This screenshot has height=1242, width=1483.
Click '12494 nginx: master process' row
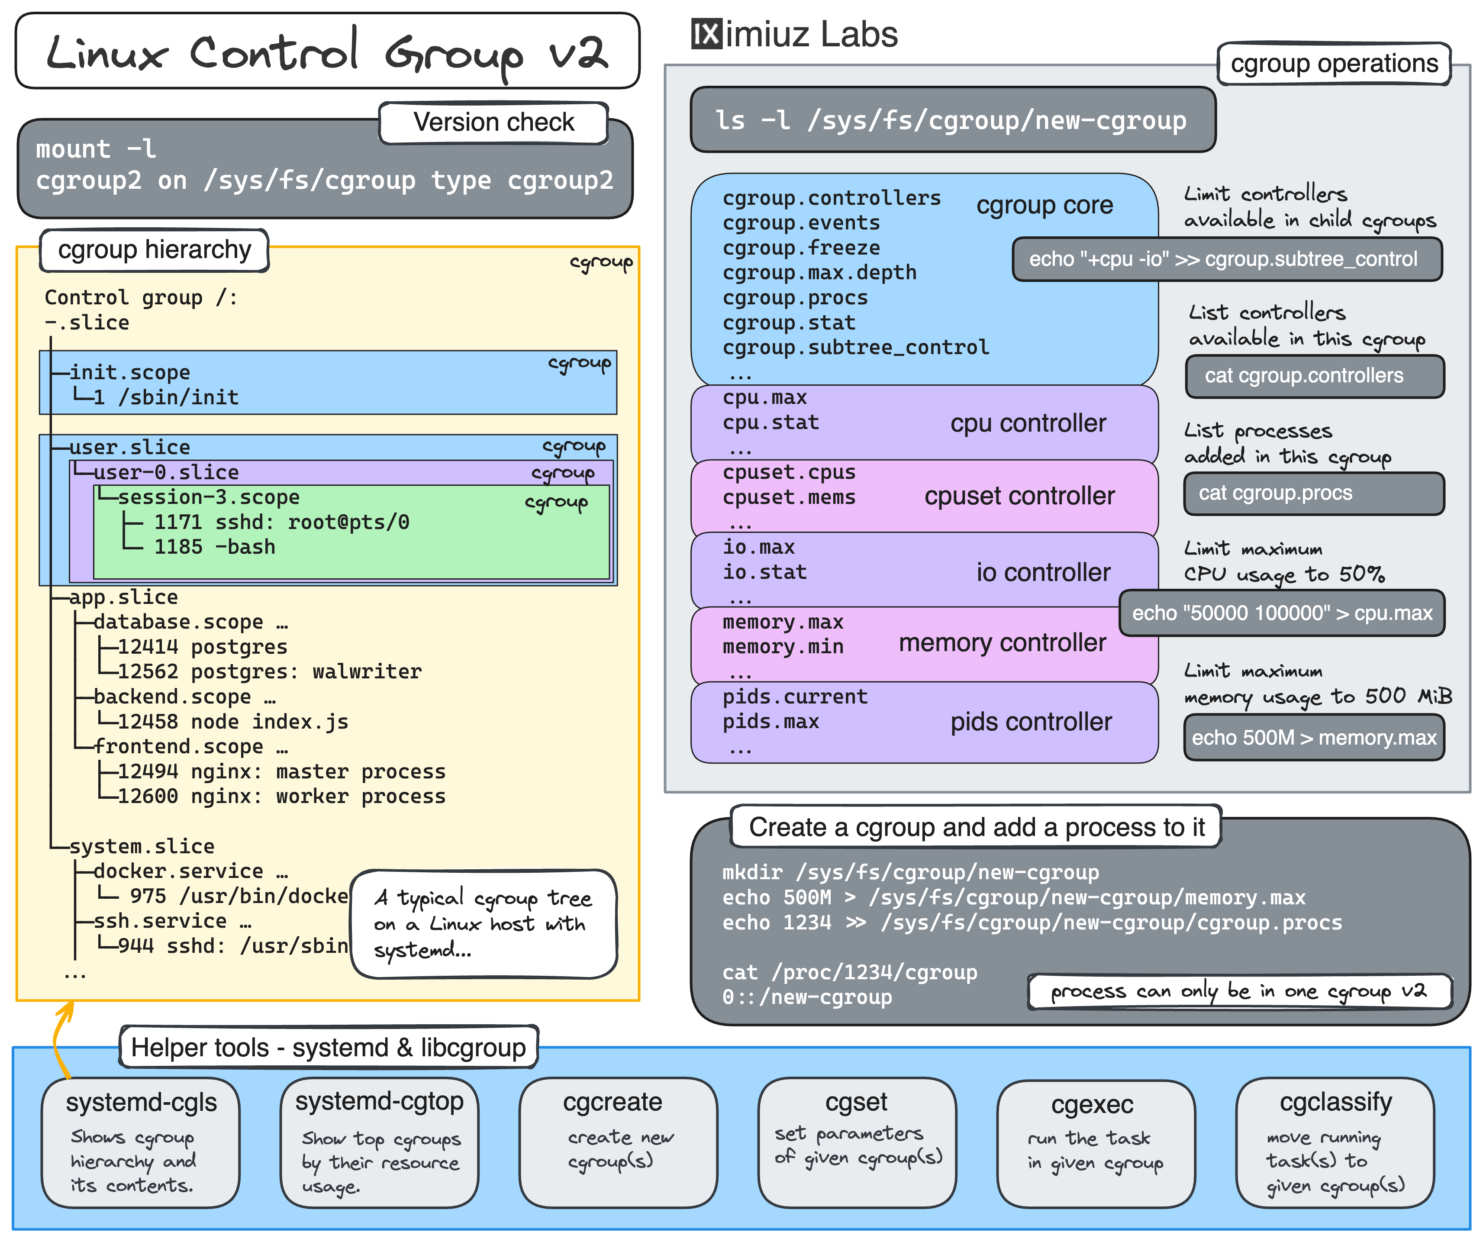pos(282,771)
